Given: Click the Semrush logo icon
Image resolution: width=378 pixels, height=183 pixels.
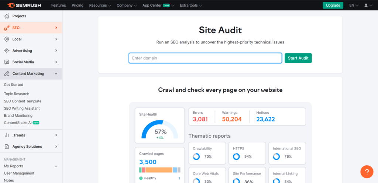Looking at the screenshot, I should pos(11,6).
